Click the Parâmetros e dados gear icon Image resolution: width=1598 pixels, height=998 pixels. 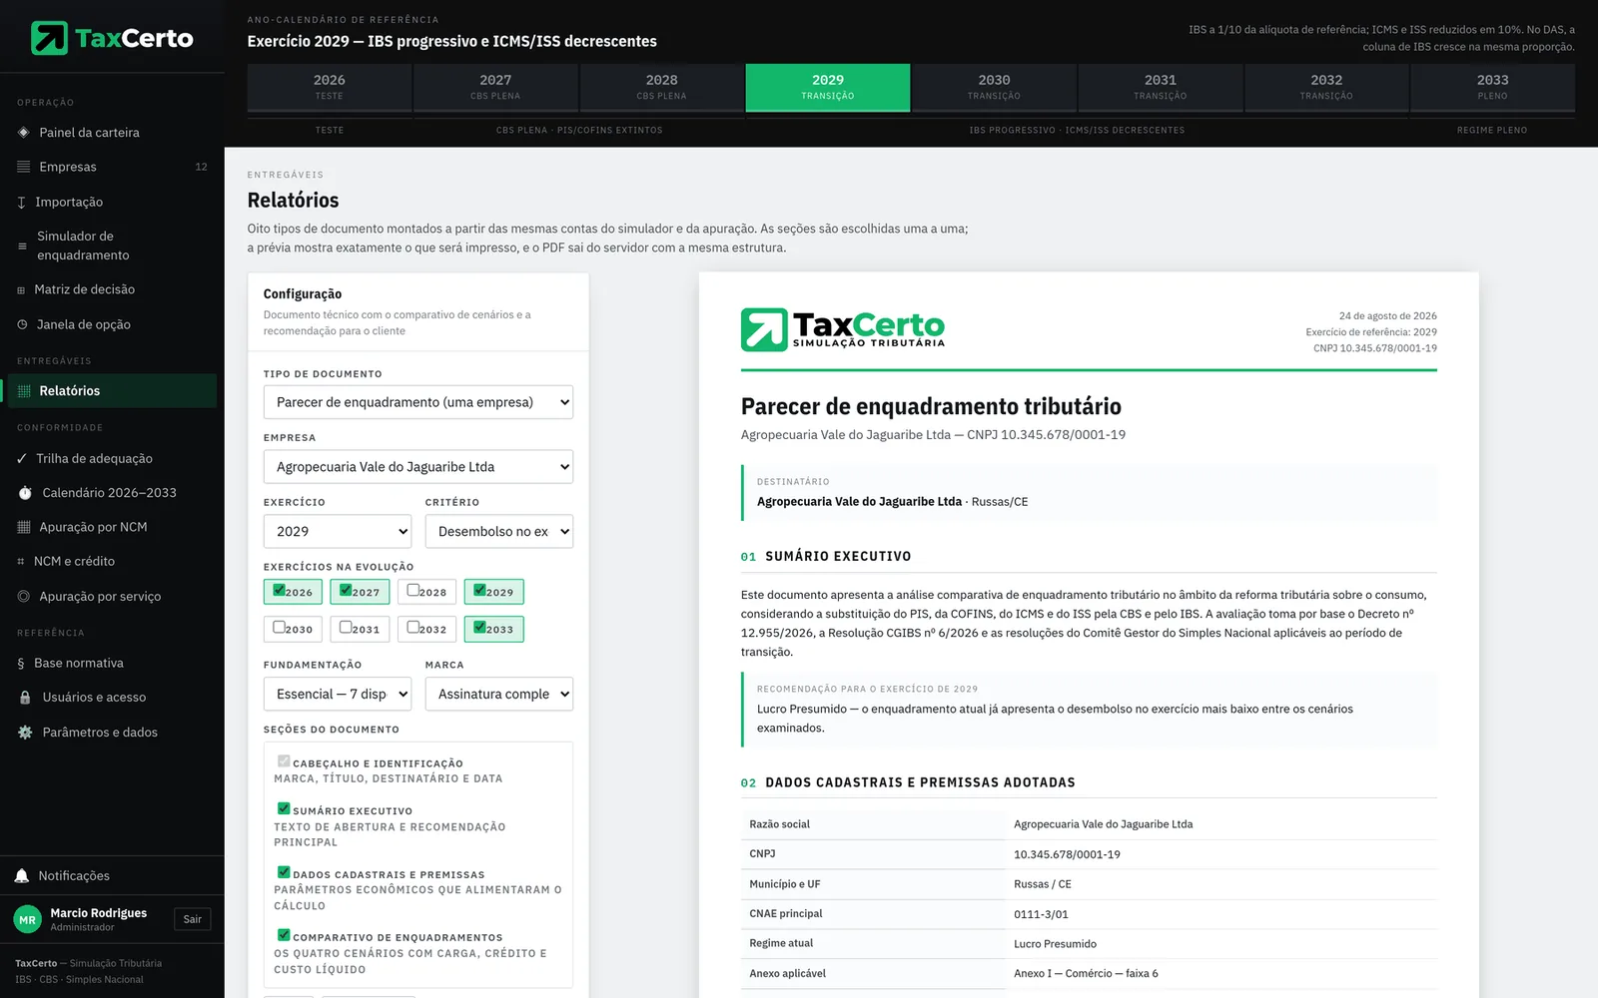coord(26,732)
